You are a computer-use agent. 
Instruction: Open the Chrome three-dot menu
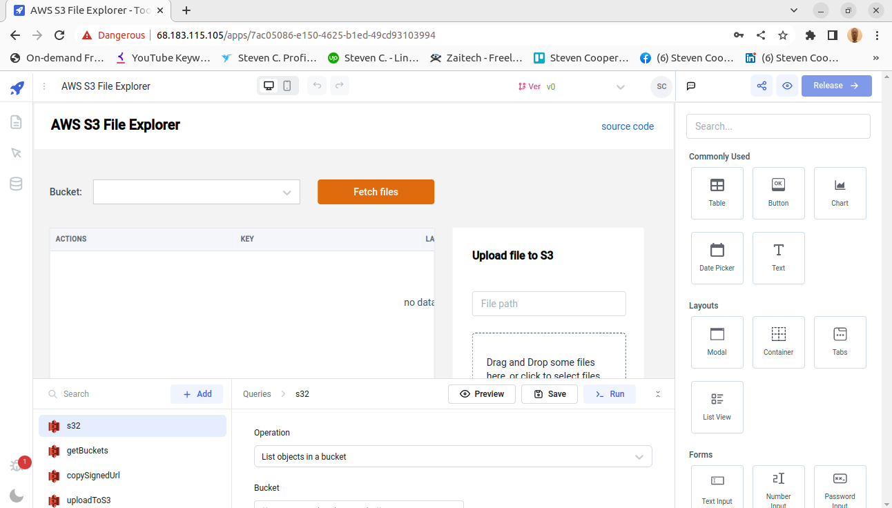(877, 35)
